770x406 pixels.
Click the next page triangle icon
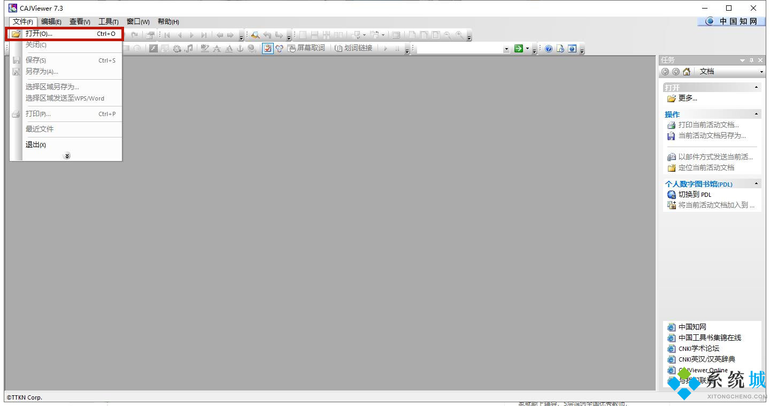click(x=192, y=35)
